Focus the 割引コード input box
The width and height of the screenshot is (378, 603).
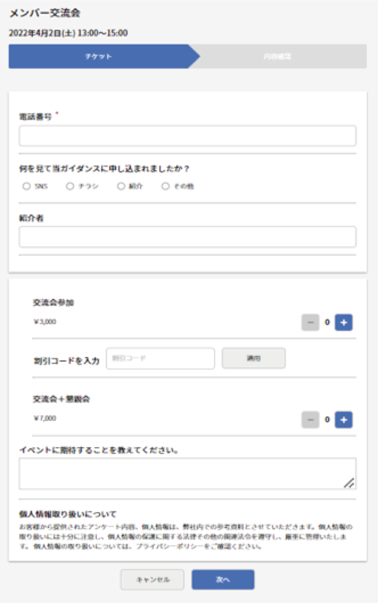click(x=160, y=359)
